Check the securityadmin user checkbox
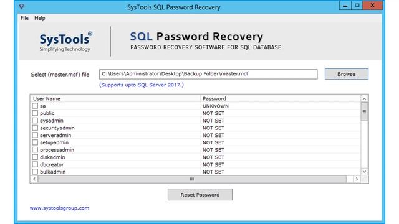Image resolution: width=399 pixels, height=224 pixels. click(35, 128)
